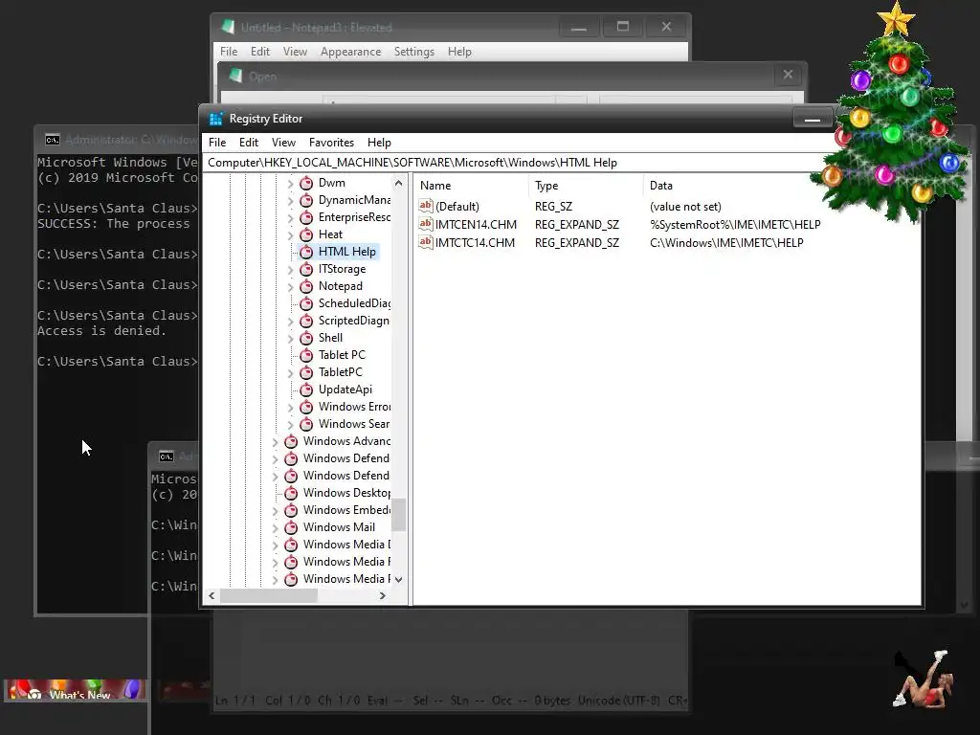Click the Tablet PC key icon
Viewport: 980px width, 735px height.
pyautogui.click(x=306, y=355)
